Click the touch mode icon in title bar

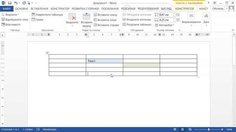[x=29, y=3]
